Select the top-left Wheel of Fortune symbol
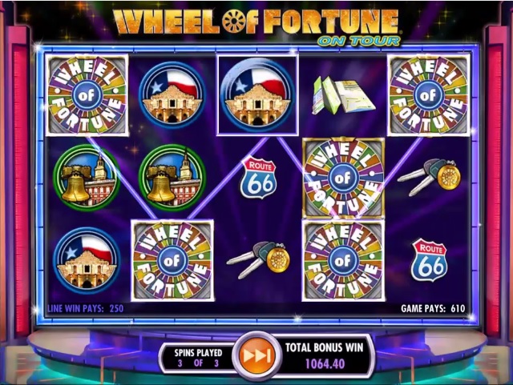The height and width of the screenshot is (385, 513). tap(87, 95)
